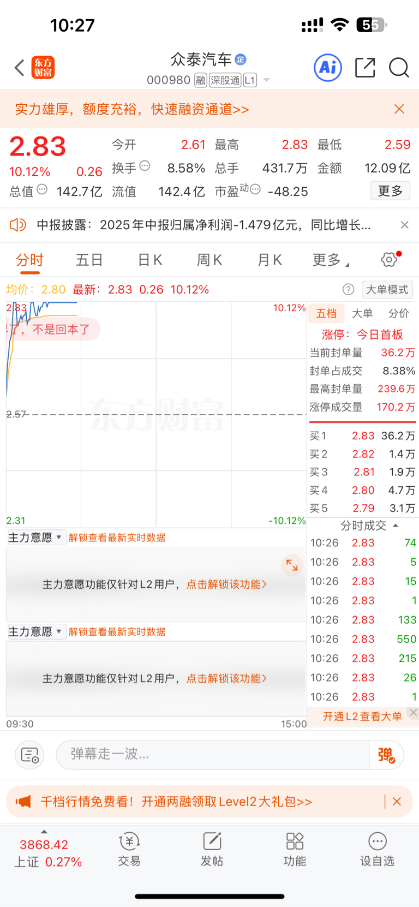
Task: Tap 开通L2查看大单 link
Action: pyautogui.click(x=362, y=717)
